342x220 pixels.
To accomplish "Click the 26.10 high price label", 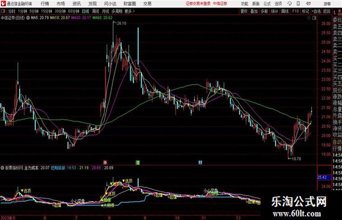I will click(x=122, y=23).
